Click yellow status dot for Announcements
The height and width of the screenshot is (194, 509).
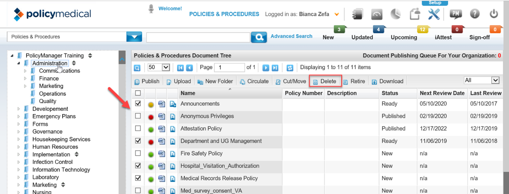tap(151, 104)
